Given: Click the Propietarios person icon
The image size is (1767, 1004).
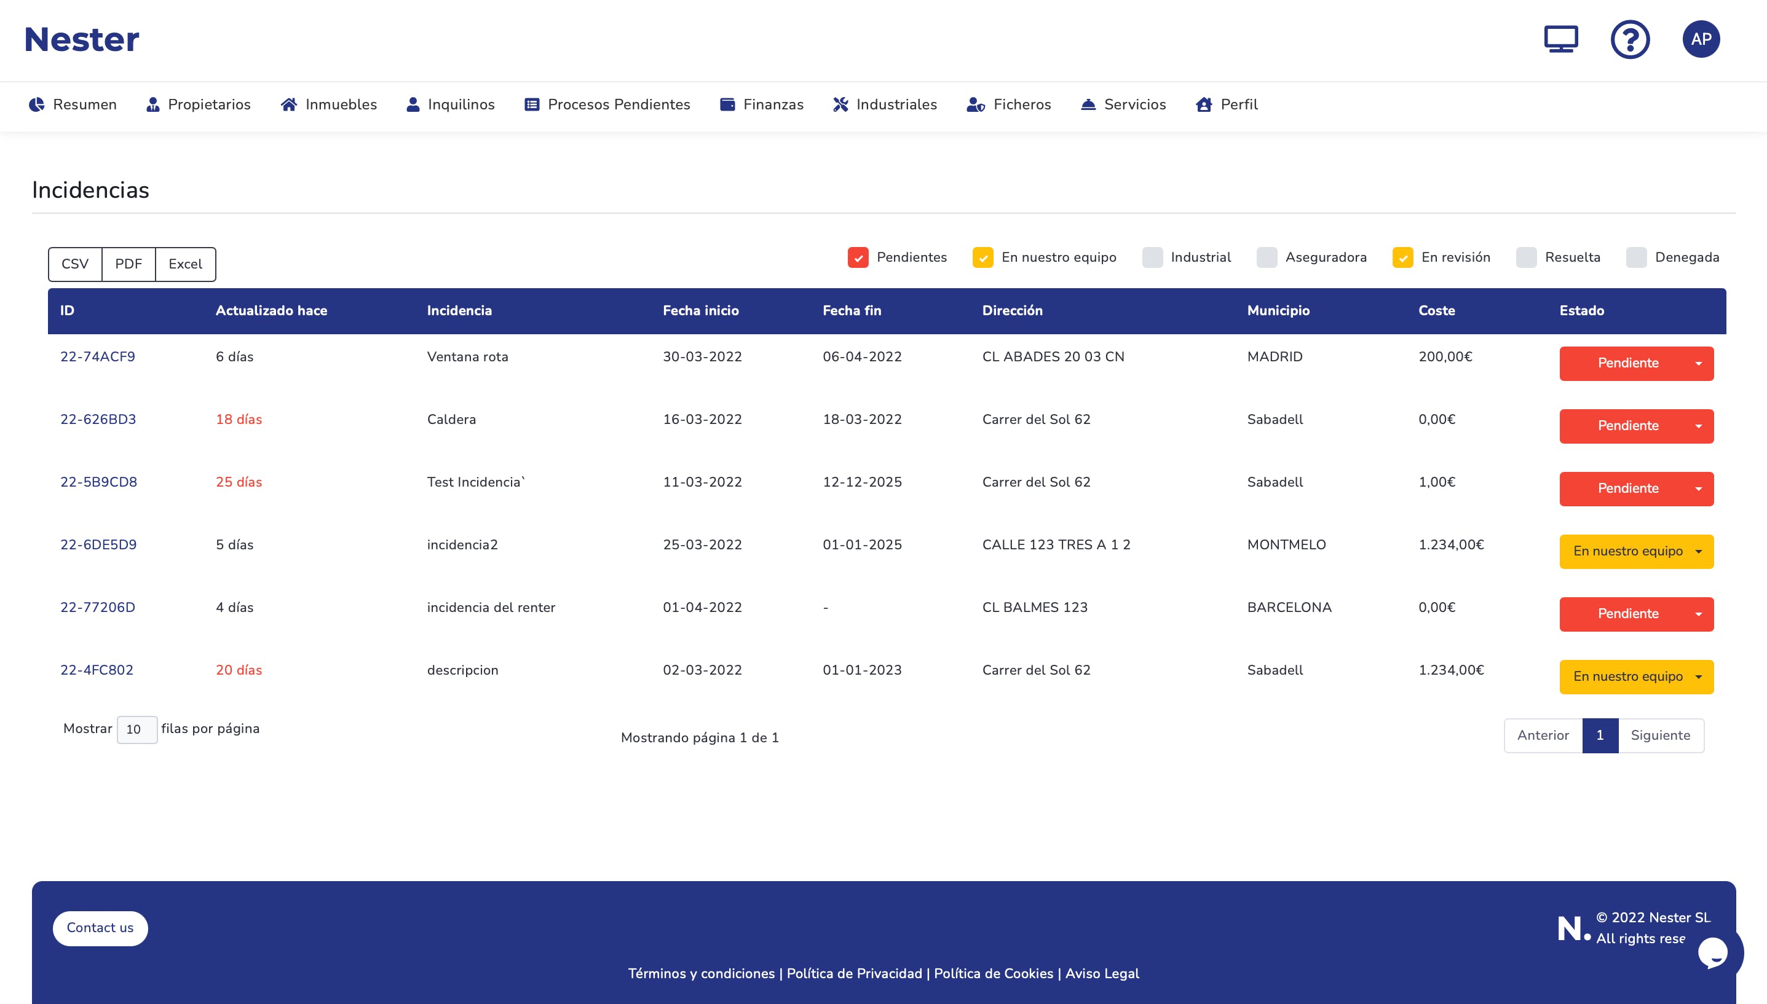Looking at the screenshot, I should 152,104.
